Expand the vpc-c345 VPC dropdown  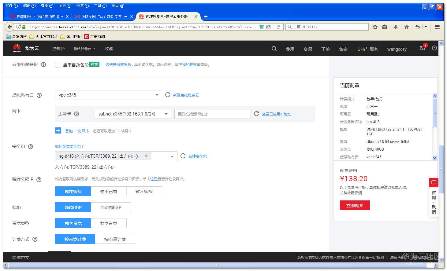pyautogui.click(x=109, y=95)
